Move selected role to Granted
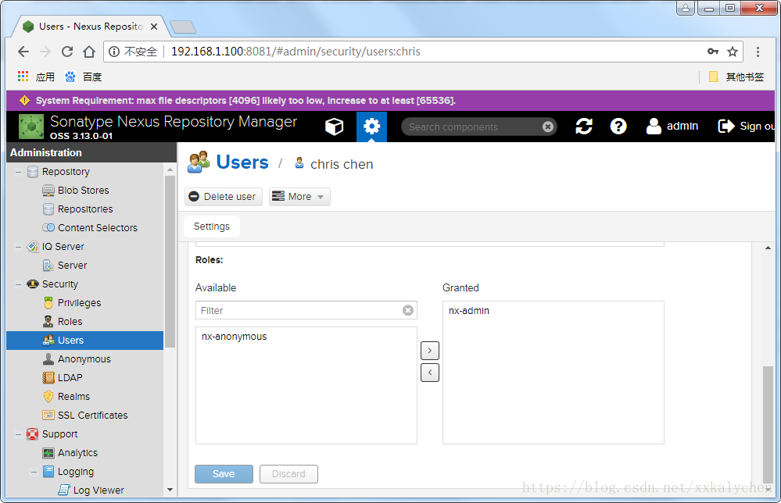This screenshot has height=503, width=781. [x=430, y=351]
